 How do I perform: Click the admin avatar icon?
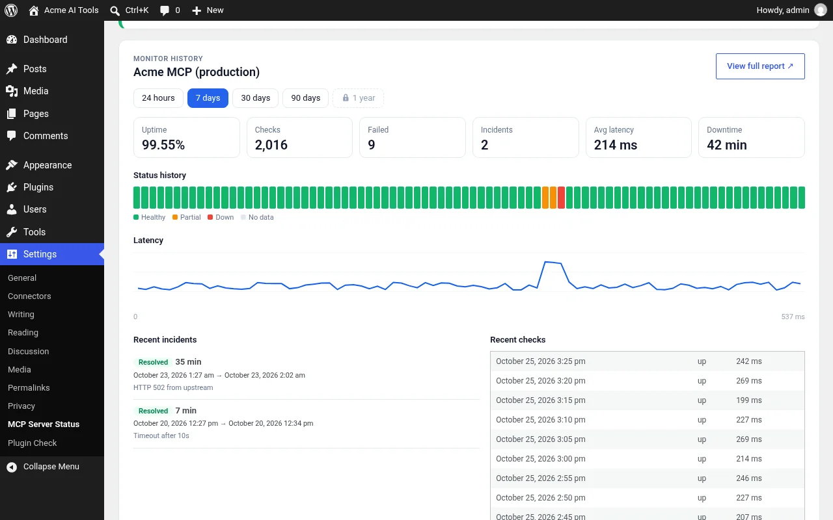[x=821, y=10]
